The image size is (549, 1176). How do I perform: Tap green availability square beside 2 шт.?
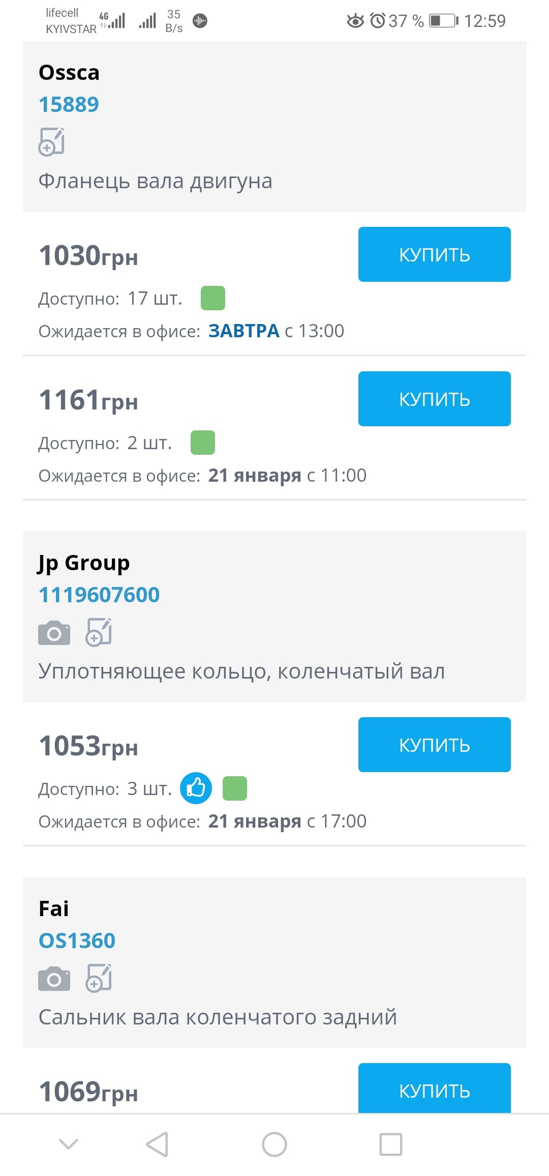(203, 443)
